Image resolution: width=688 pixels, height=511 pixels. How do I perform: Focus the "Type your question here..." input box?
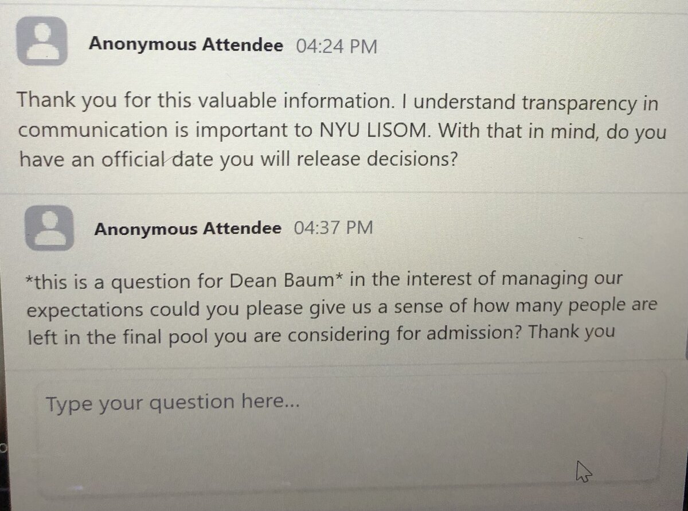[350, 430]
